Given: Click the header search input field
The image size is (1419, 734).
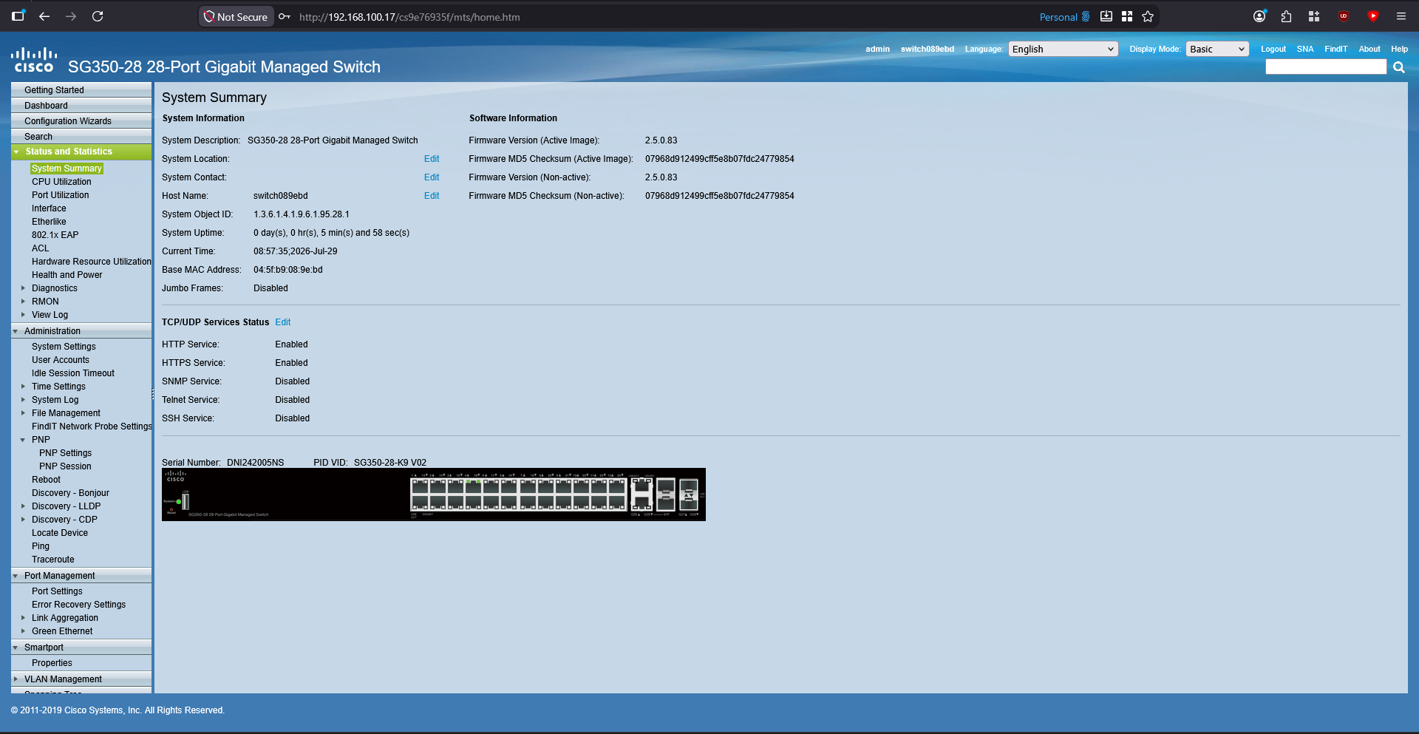Looking at the screenshot, I should 1326,67.
